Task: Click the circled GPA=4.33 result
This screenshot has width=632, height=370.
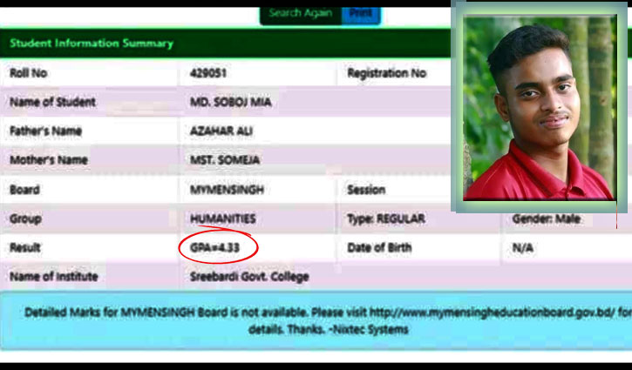Action: [x=215, y=248]
